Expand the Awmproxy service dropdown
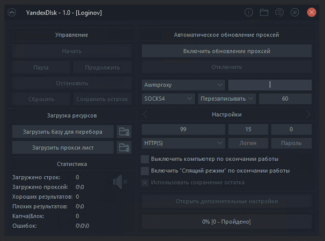The width and height of the screenshot is (325, 241). pyautogui.click(x=183, y=85)
